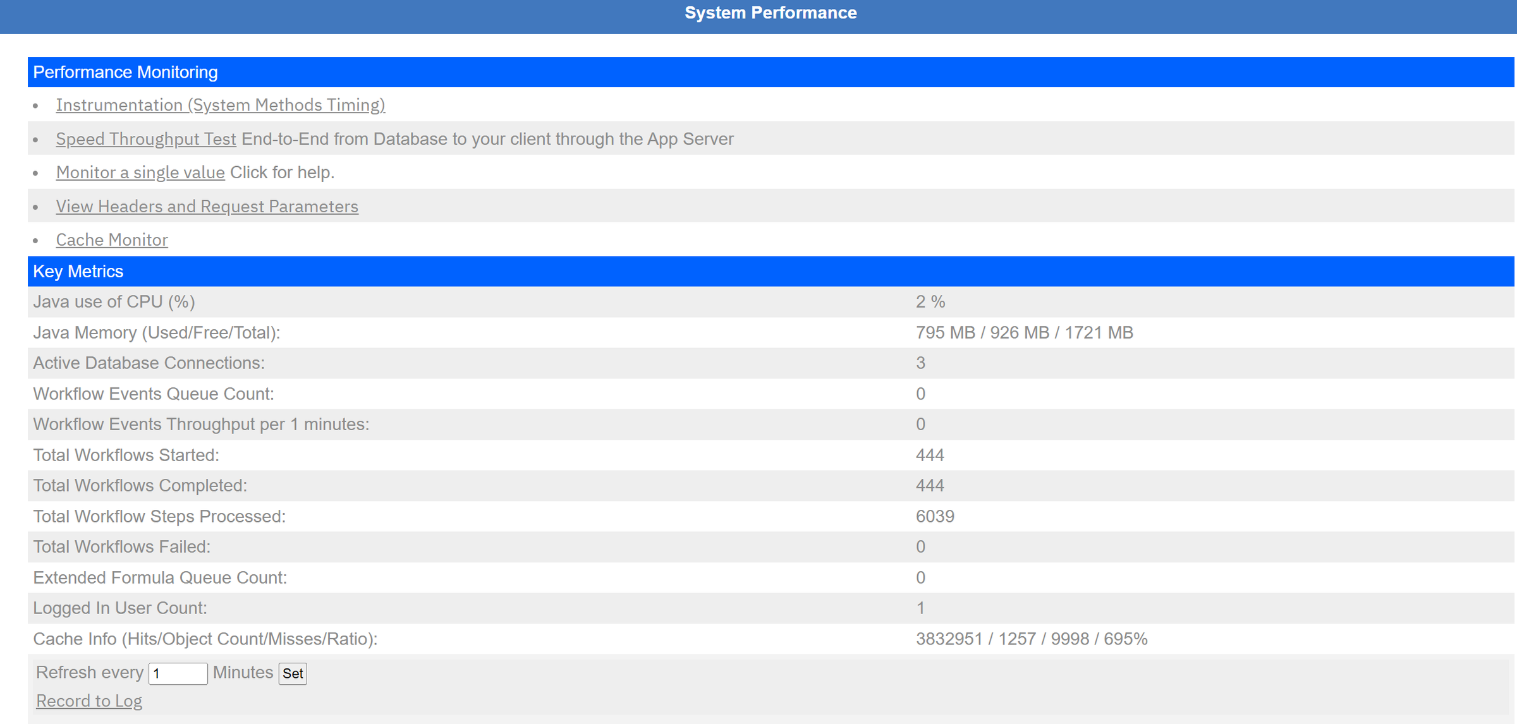Open Monitor a single value help
This screenshot has height=724, width=1517.
click(x=140, y=172)
